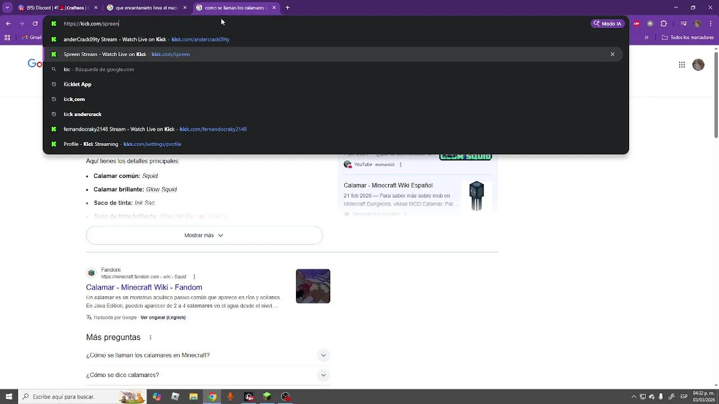Open the taskbar clock and date
Screen dimensions: 719x404
pos(703,397)
